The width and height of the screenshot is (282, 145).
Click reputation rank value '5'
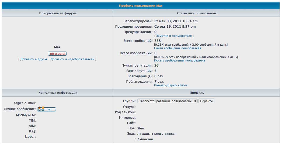(155, 71)
